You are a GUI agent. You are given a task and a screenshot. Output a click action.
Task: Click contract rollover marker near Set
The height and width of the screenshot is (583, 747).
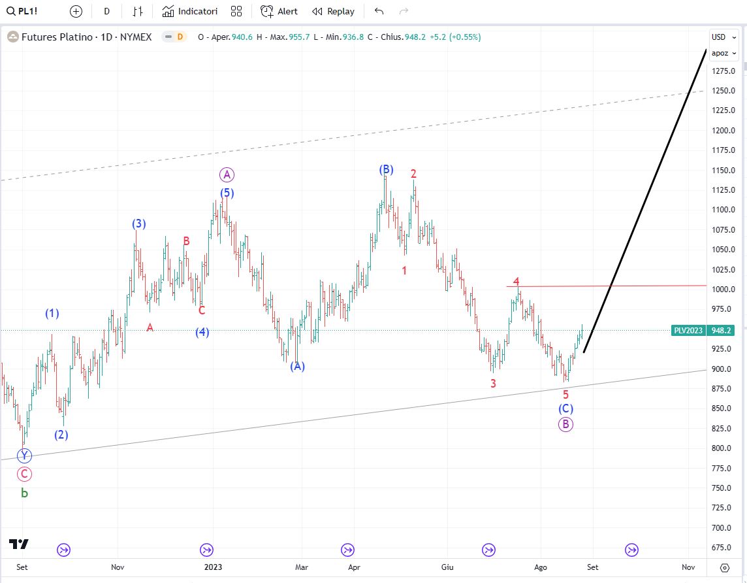tap(63, 550)
